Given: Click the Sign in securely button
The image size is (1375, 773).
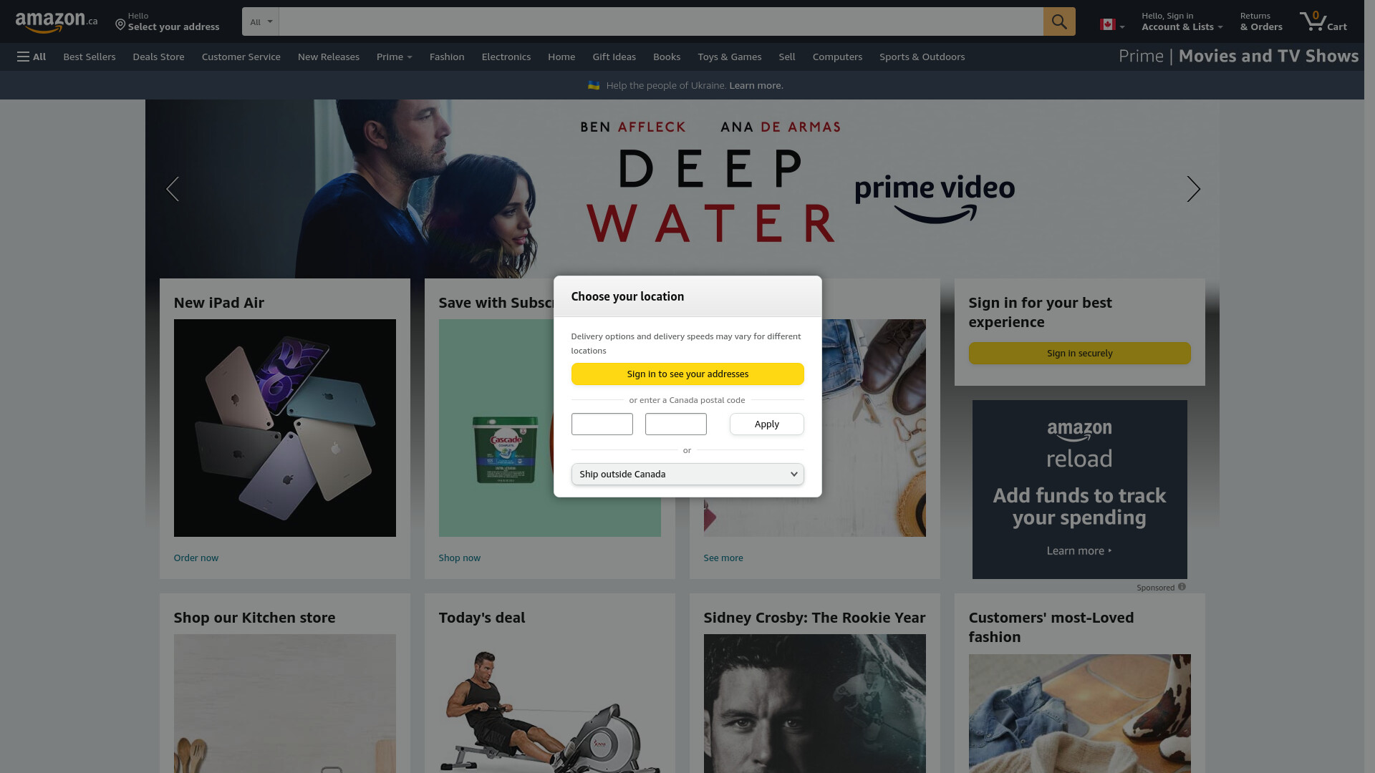Looking at the screenshot, I should tap(1079, 353).
